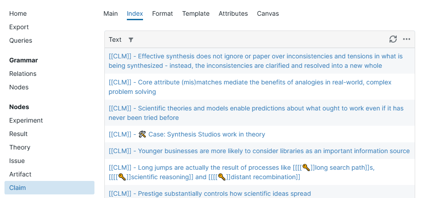Go to the Attributes tab
Image resolution: width=421 pixels, height=198 pixels.
click(x=233, y=13)
